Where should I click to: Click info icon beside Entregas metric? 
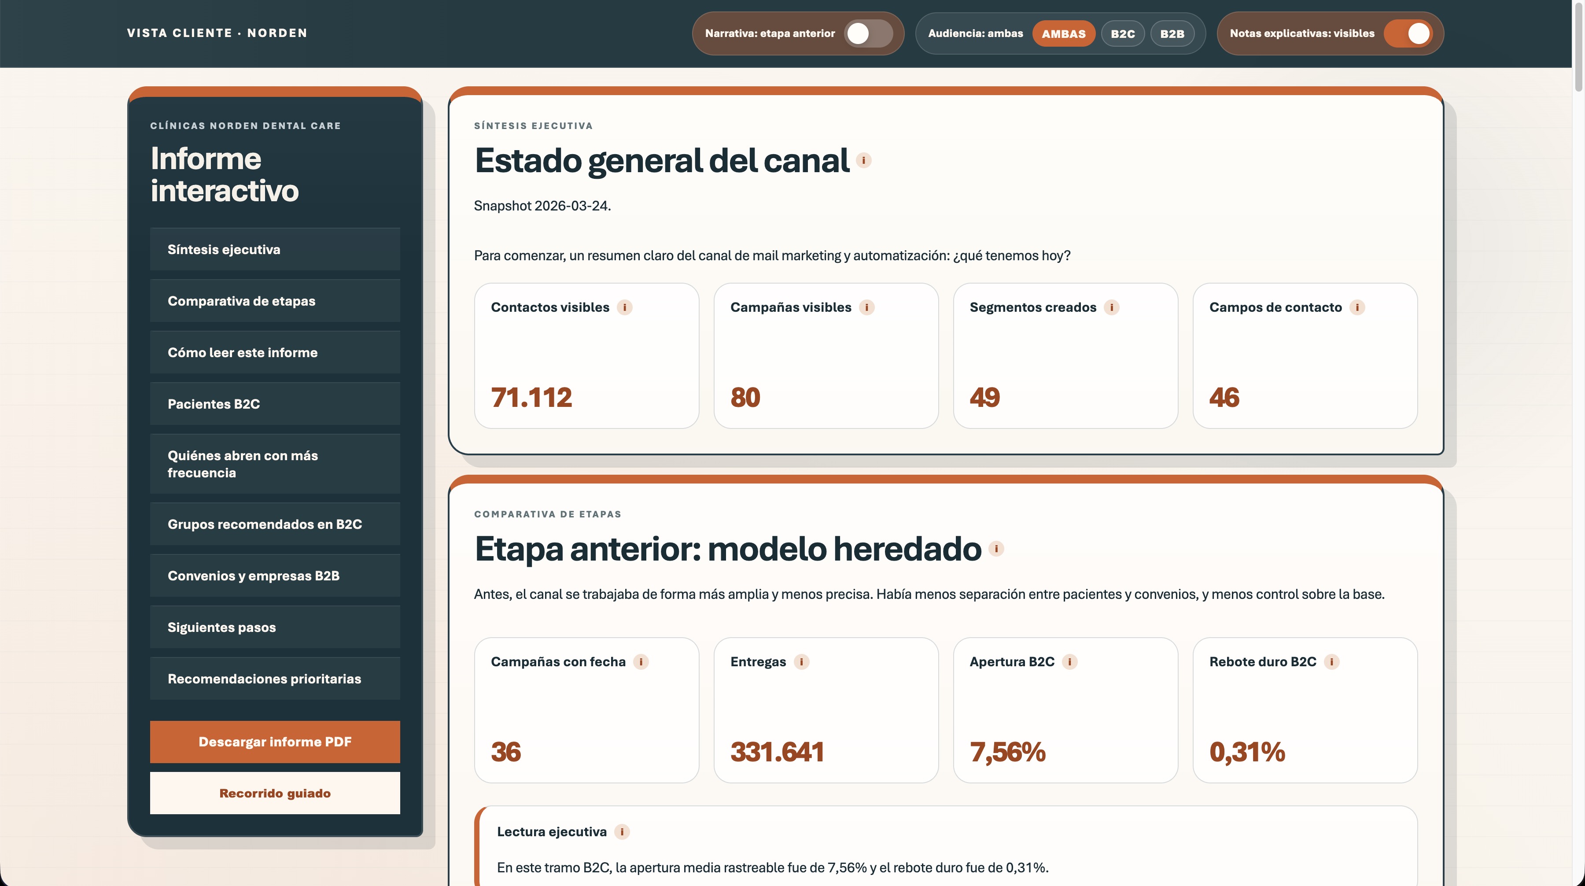pyautogui.click(x=801, y=662)
